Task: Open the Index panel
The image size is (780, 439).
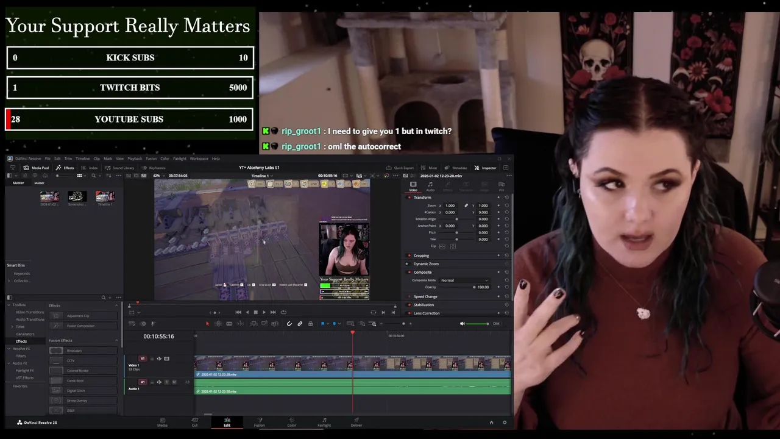Action: 90,168
